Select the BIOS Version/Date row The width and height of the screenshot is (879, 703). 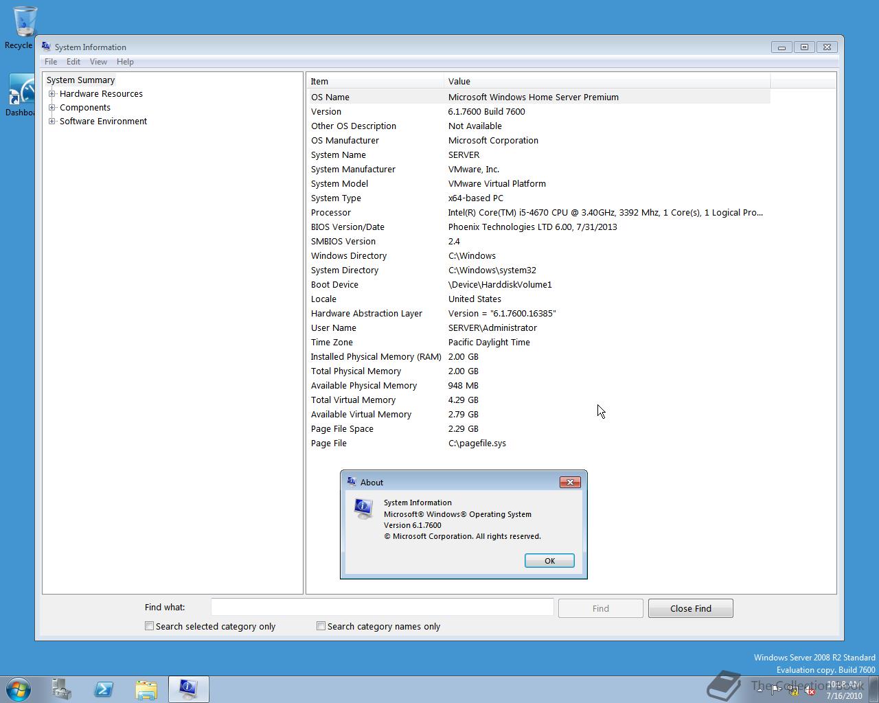click(538, 227)
